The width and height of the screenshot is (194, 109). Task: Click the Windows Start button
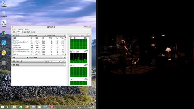click(x=2, y=107)
